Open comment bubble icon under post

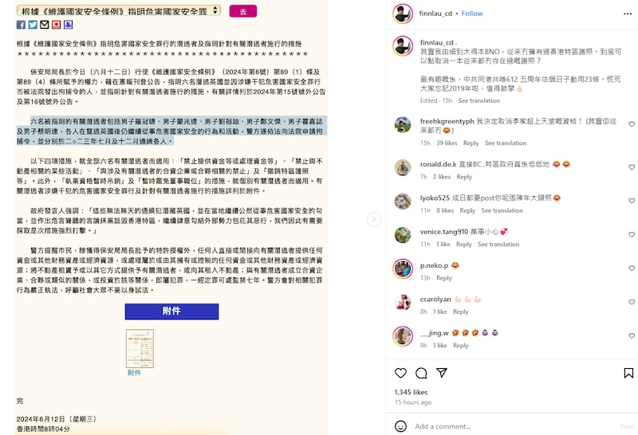click(421, 373)
